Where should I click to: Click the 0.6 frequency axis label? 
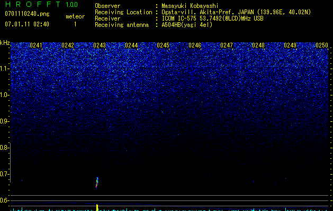coord(4,200)
